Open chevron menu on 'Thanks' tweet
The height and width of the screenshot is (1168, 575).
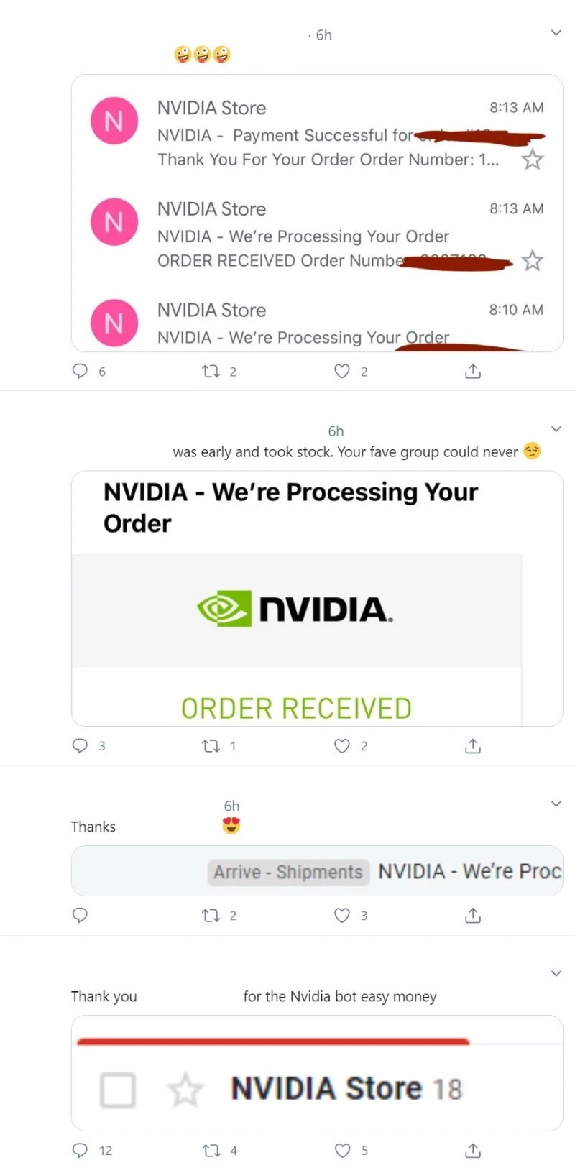click(x=556, y=804)
